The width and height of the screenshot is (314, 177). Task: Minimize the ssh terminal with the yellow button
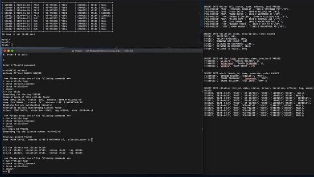coord(8,51)
